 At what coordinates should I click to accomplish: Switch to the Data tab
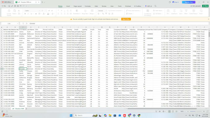click(x=96, y=6)
